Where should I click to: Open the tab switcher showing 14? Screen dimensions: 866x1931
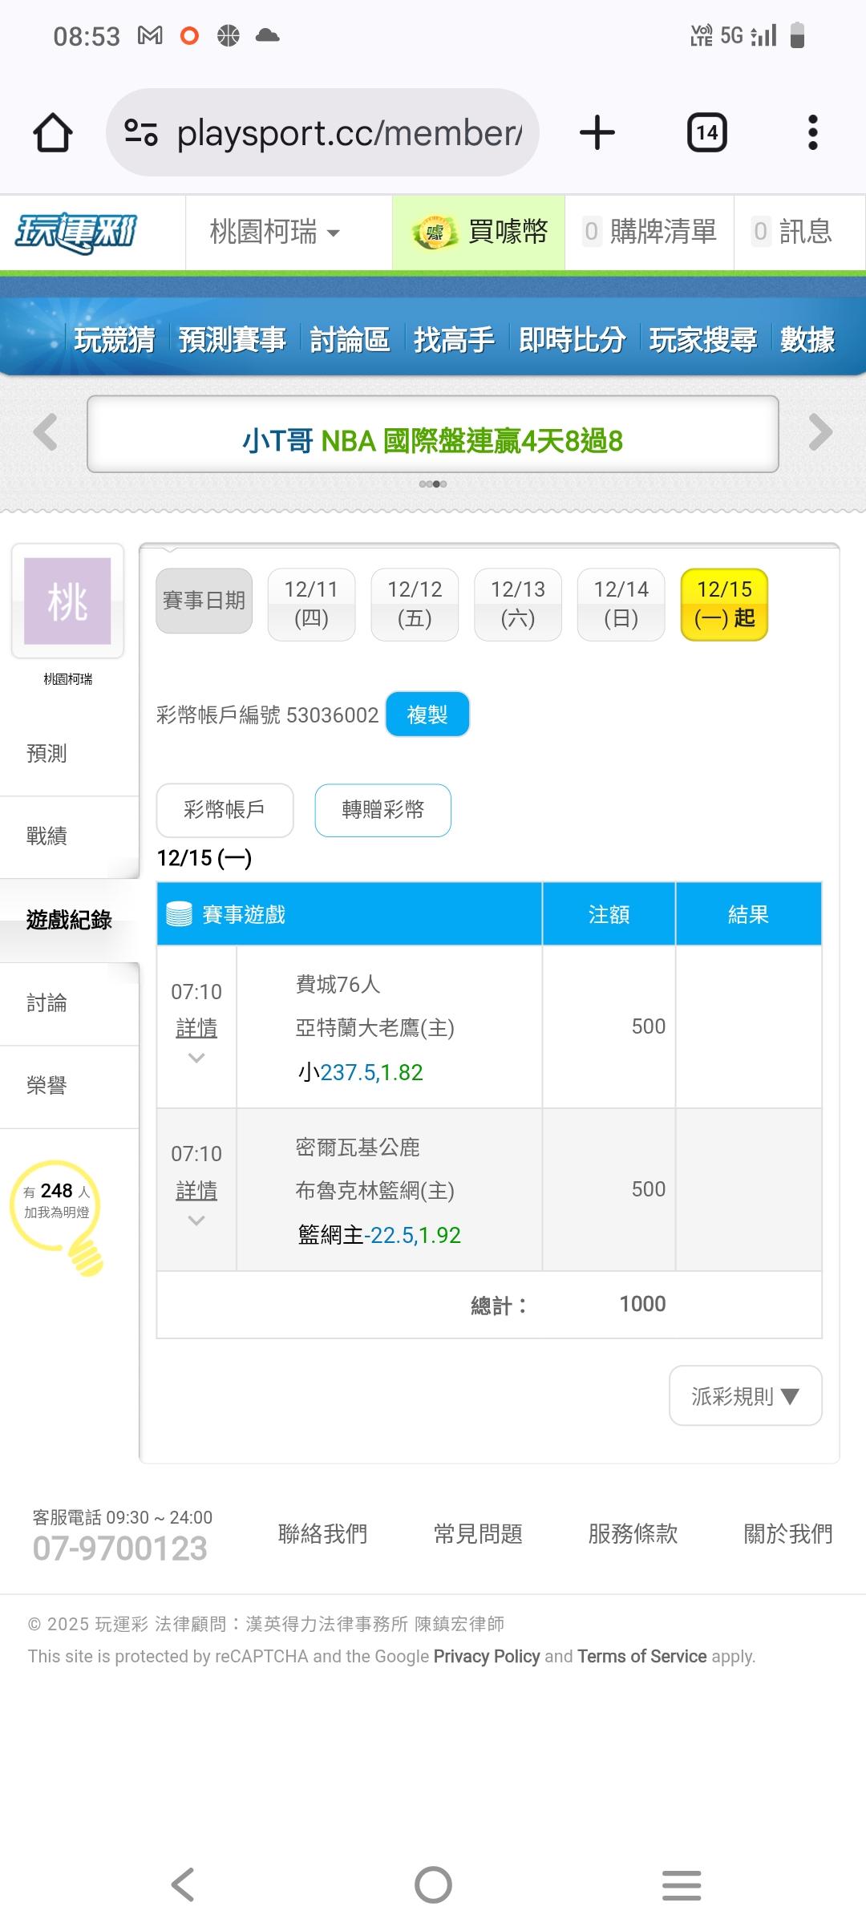706,132
